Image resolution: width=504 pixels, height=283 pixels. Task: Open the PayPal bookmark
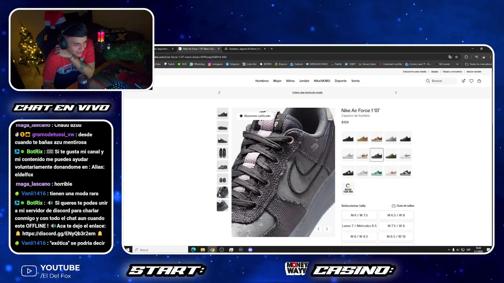click(337, 64)
